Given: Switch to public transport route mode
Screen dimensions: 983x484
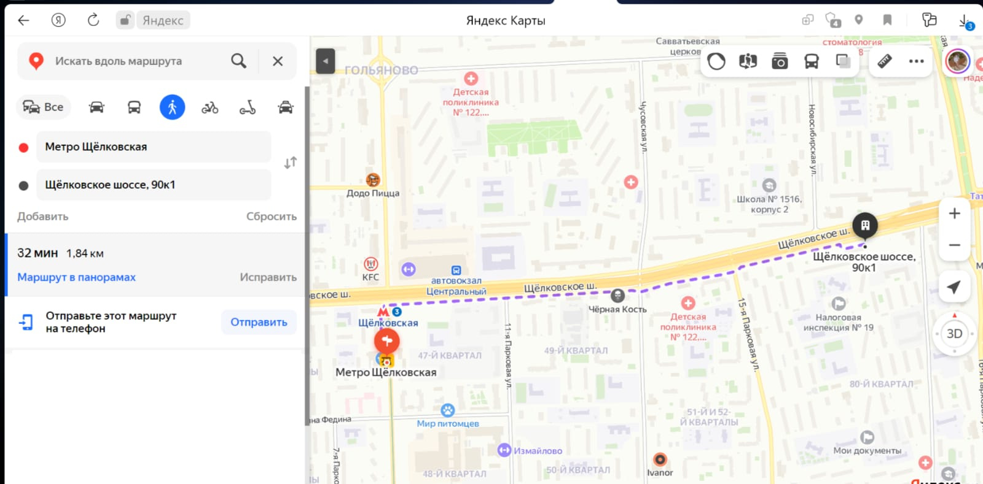Looking at the screenshot, I should (x=134, y=107).
